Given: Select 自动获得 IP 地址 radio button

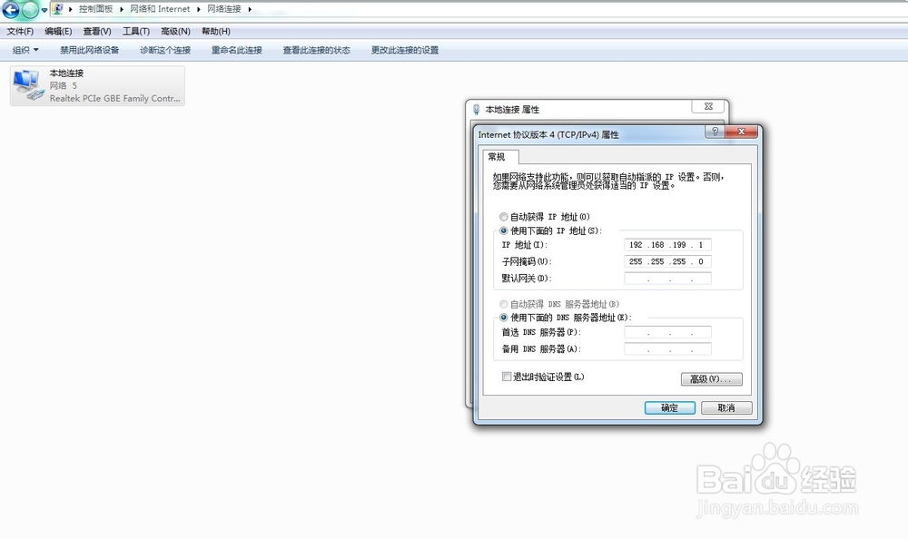Looking at the screenshot, I should [x=503, y=217].
